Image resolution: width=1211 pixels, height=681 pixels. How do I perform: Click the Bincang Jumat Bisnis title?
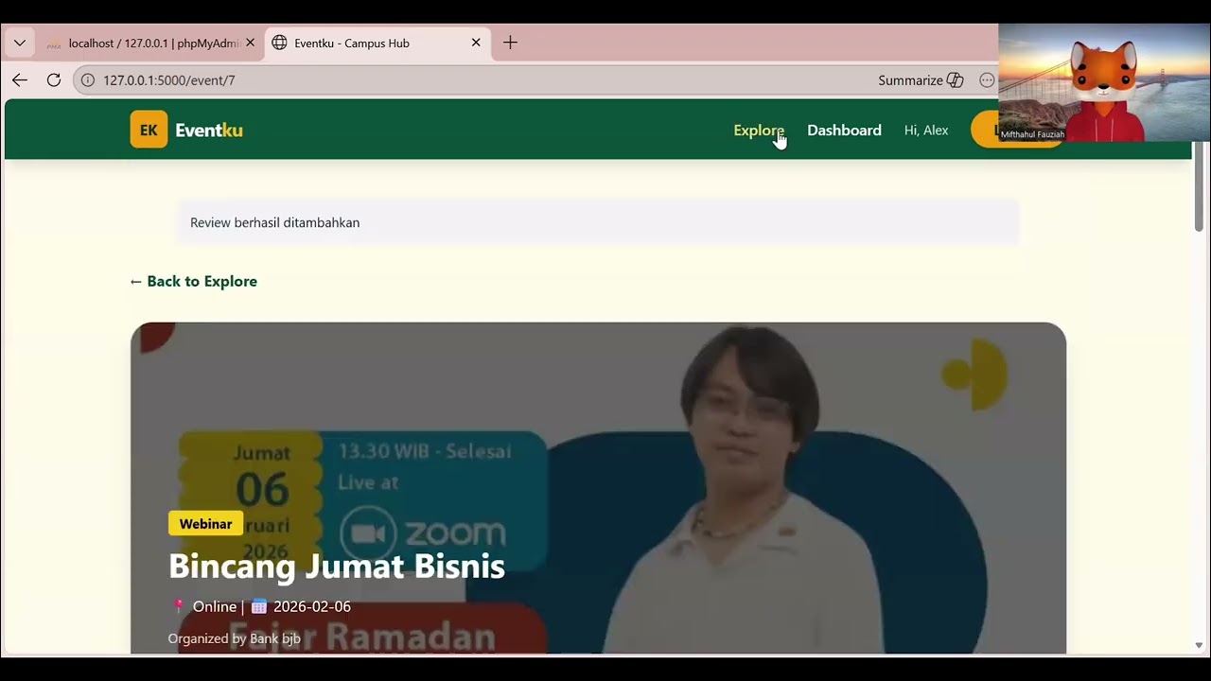pyautogui.click(x=337, y=566)
